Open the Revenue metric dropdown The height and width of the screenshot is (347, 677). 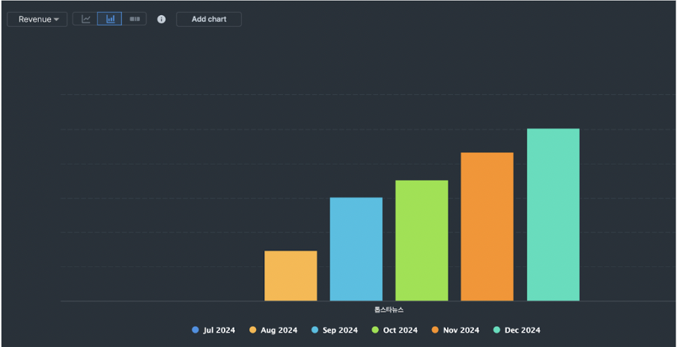pos(37,19)
